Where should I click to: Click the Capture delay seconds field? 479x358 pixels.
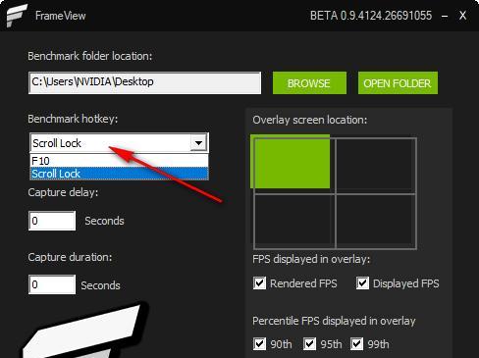52,221
